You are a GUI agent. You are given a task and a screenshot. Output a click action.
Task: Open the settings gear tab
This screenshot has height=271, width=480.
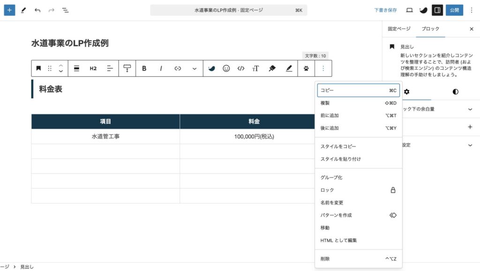[x=406, y=92]
